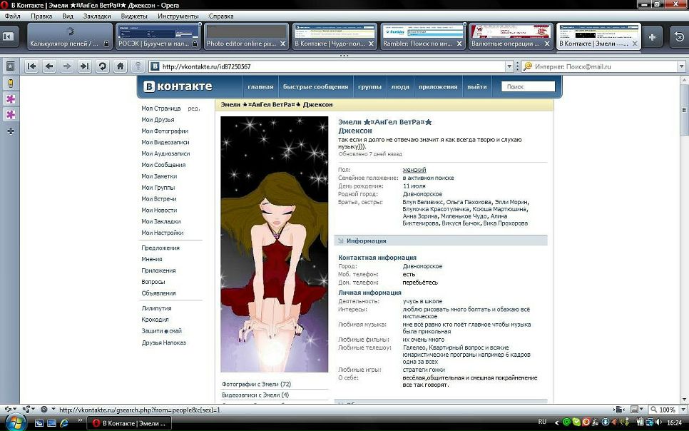Open Мои Сообщения in the sidebar
This screenshot has height=431, width=689.
click(163, 165)
